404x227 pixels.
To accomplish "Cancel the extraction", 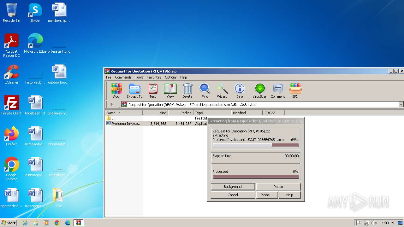I will tap(233, 195).
